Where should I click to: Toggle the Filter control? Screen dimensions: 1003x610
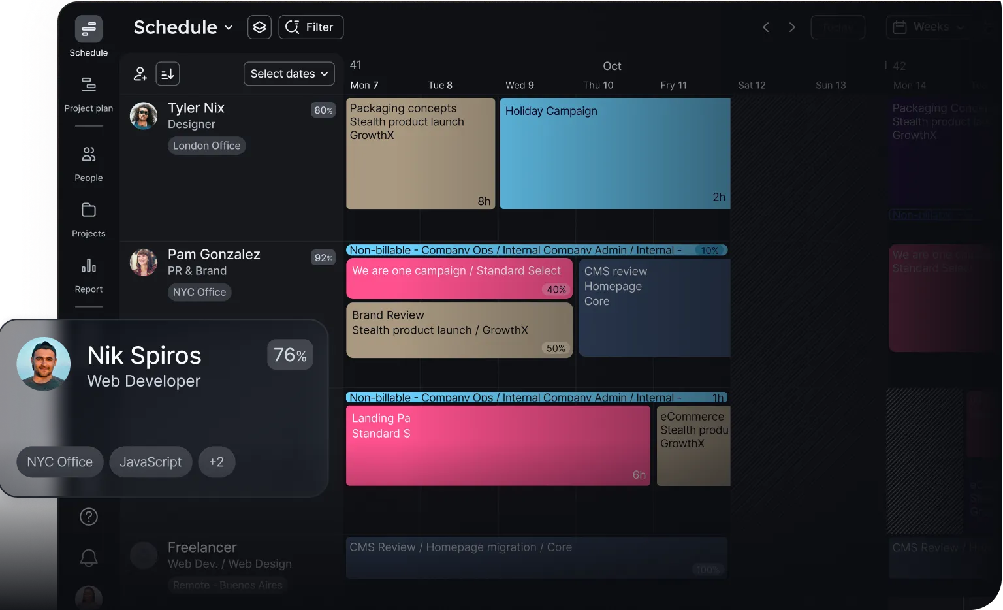[x=310, y=27]
